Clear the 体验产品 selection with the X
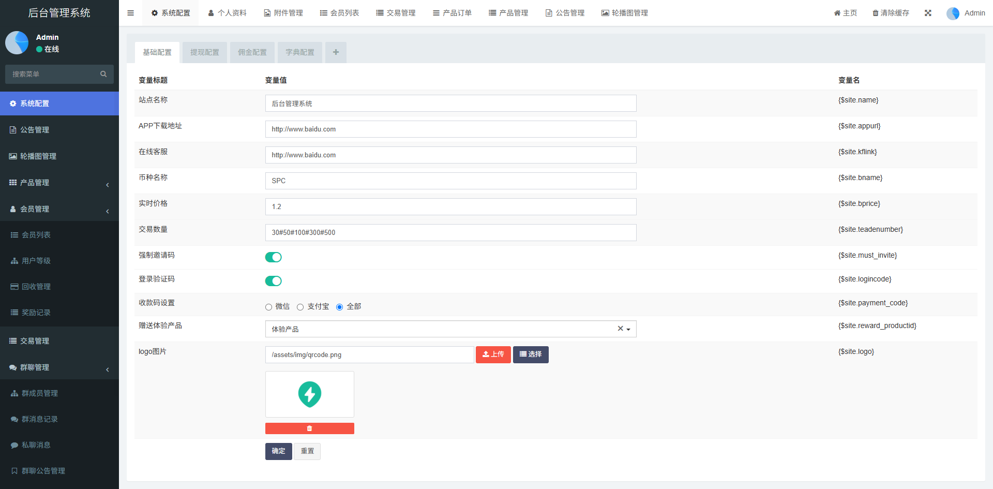The height and width of the screenshot is (489, 993). (620, 329)
